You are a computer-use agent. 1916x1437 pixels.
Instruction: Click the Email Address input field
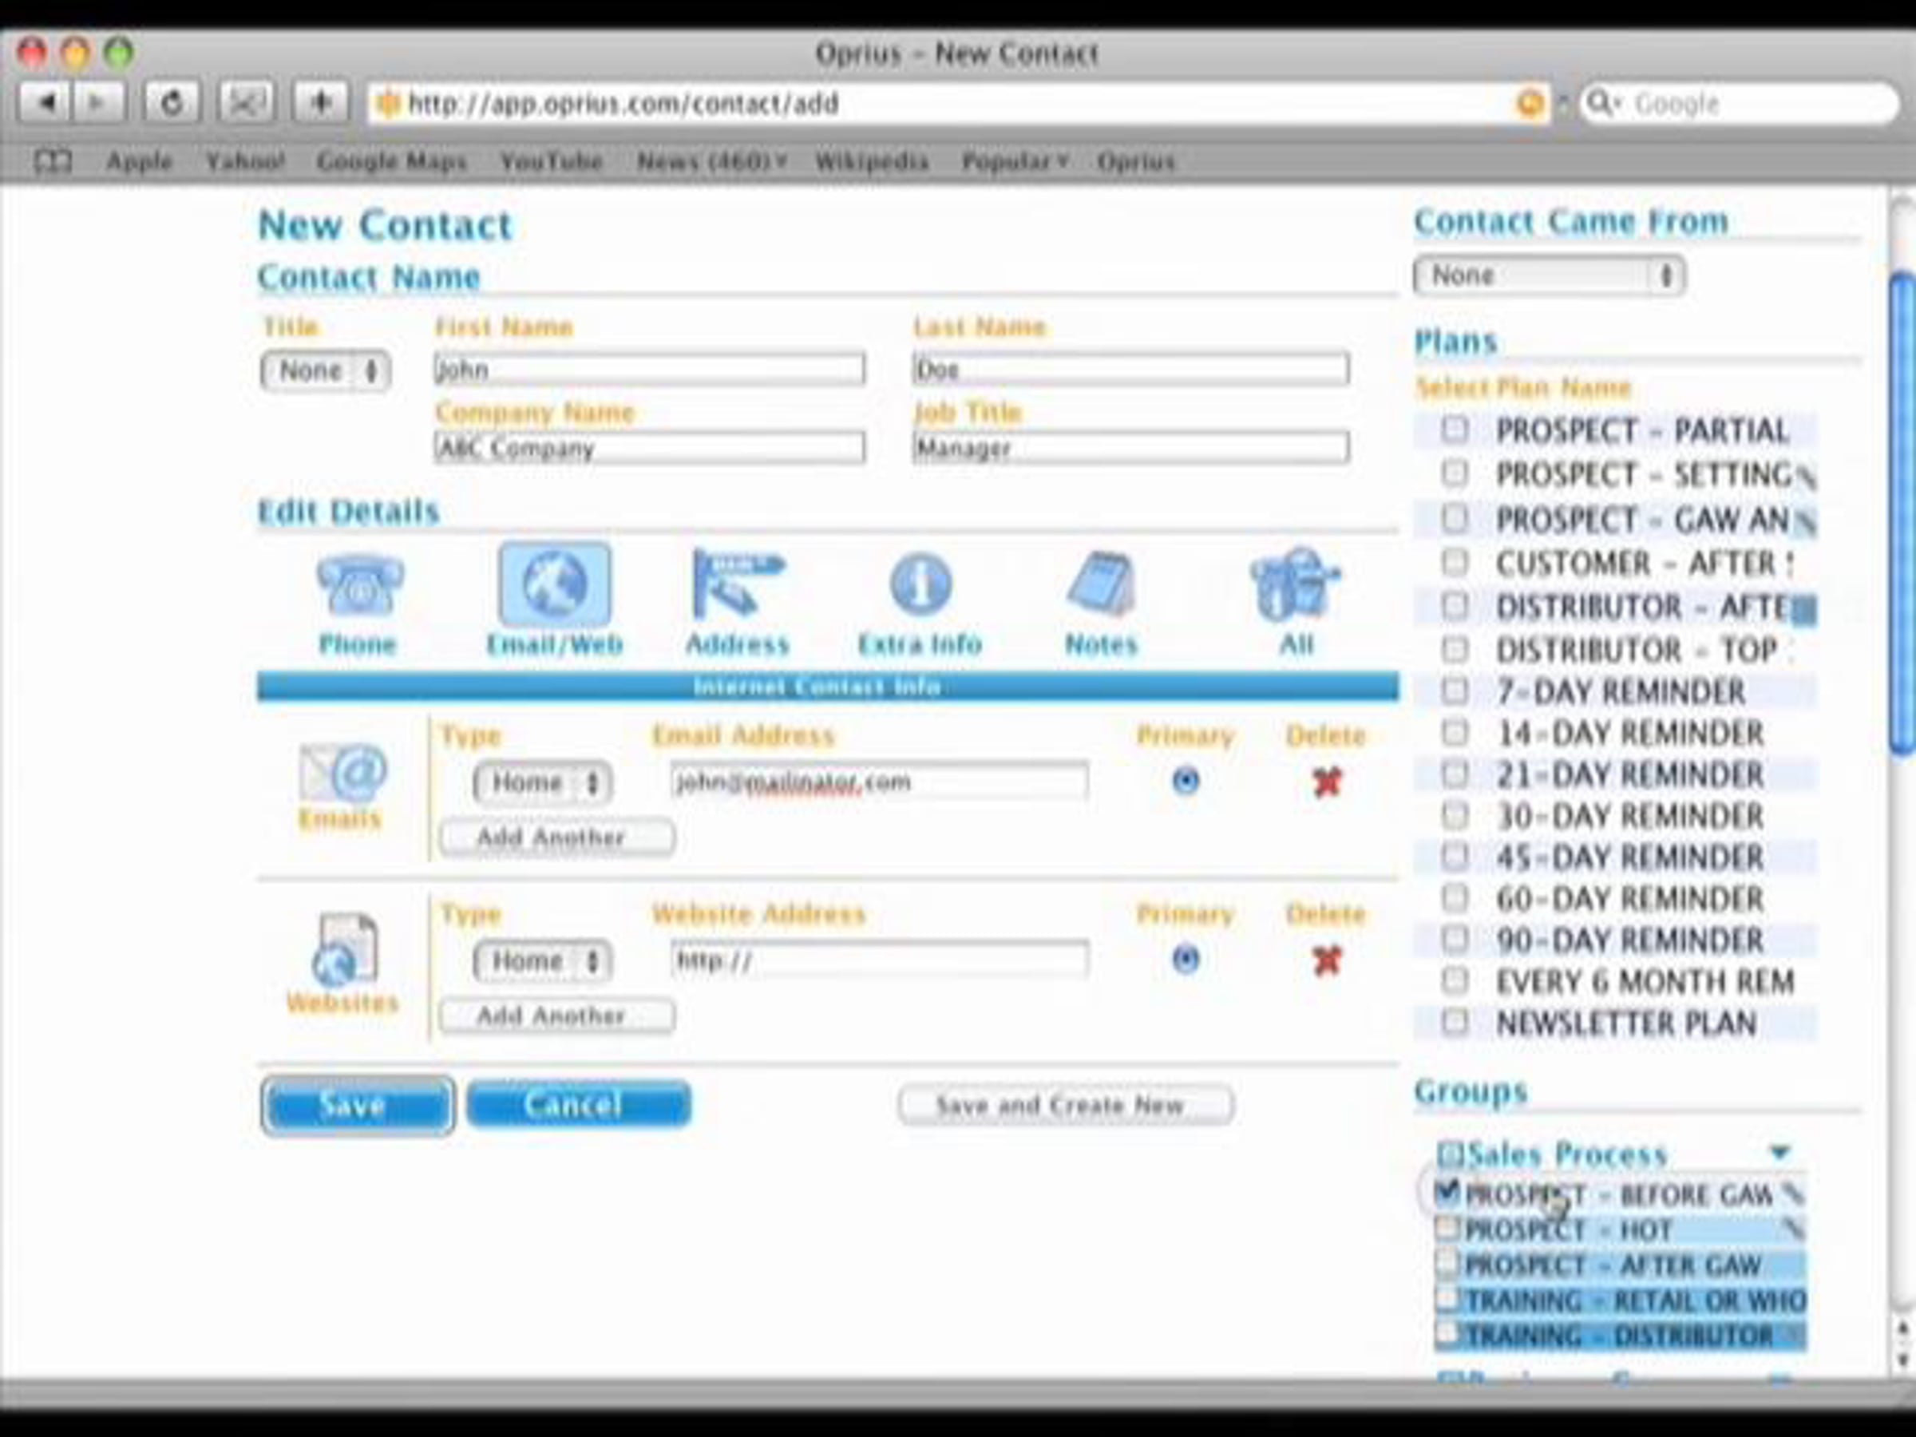click(879, 782)
